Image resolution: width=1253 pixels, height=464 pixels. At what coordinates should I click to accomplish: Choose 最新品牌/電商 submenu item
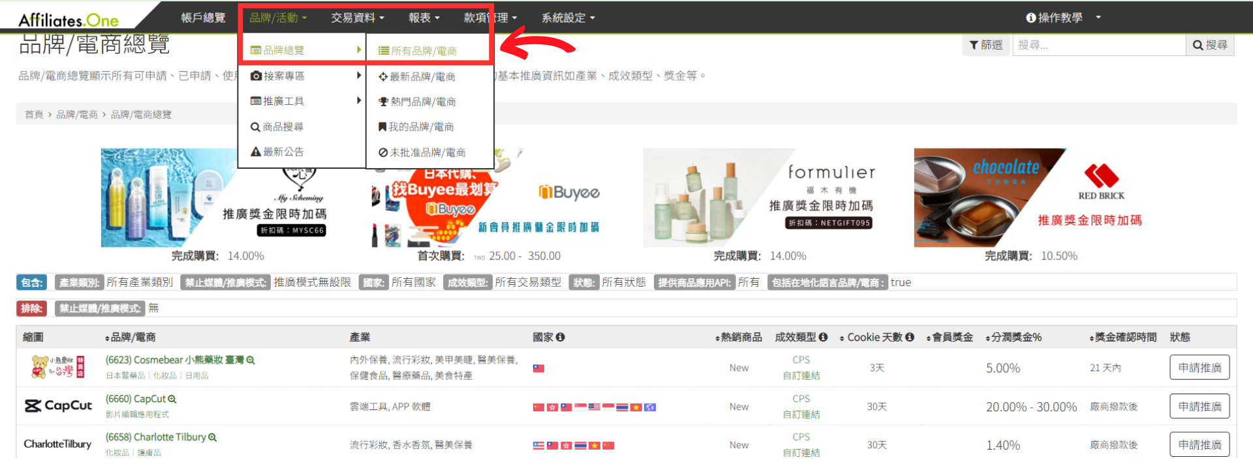[x=429, y=76]
